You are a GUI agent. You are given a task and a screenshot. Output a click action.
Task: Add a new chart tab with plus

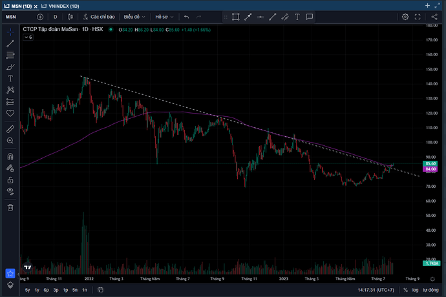coord(427,6)
